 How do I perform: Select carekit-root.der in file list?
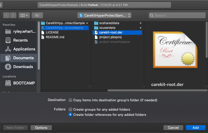(x=117, y=32)
